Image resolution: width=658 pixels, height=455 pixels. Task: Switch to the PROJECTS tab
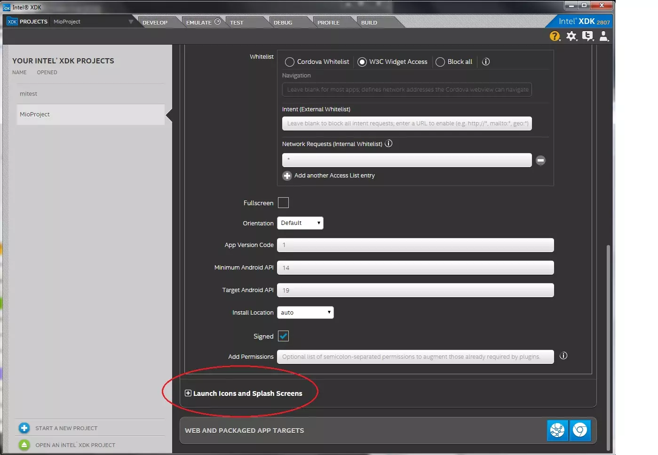pyautogui.click(x=27, y=22)
